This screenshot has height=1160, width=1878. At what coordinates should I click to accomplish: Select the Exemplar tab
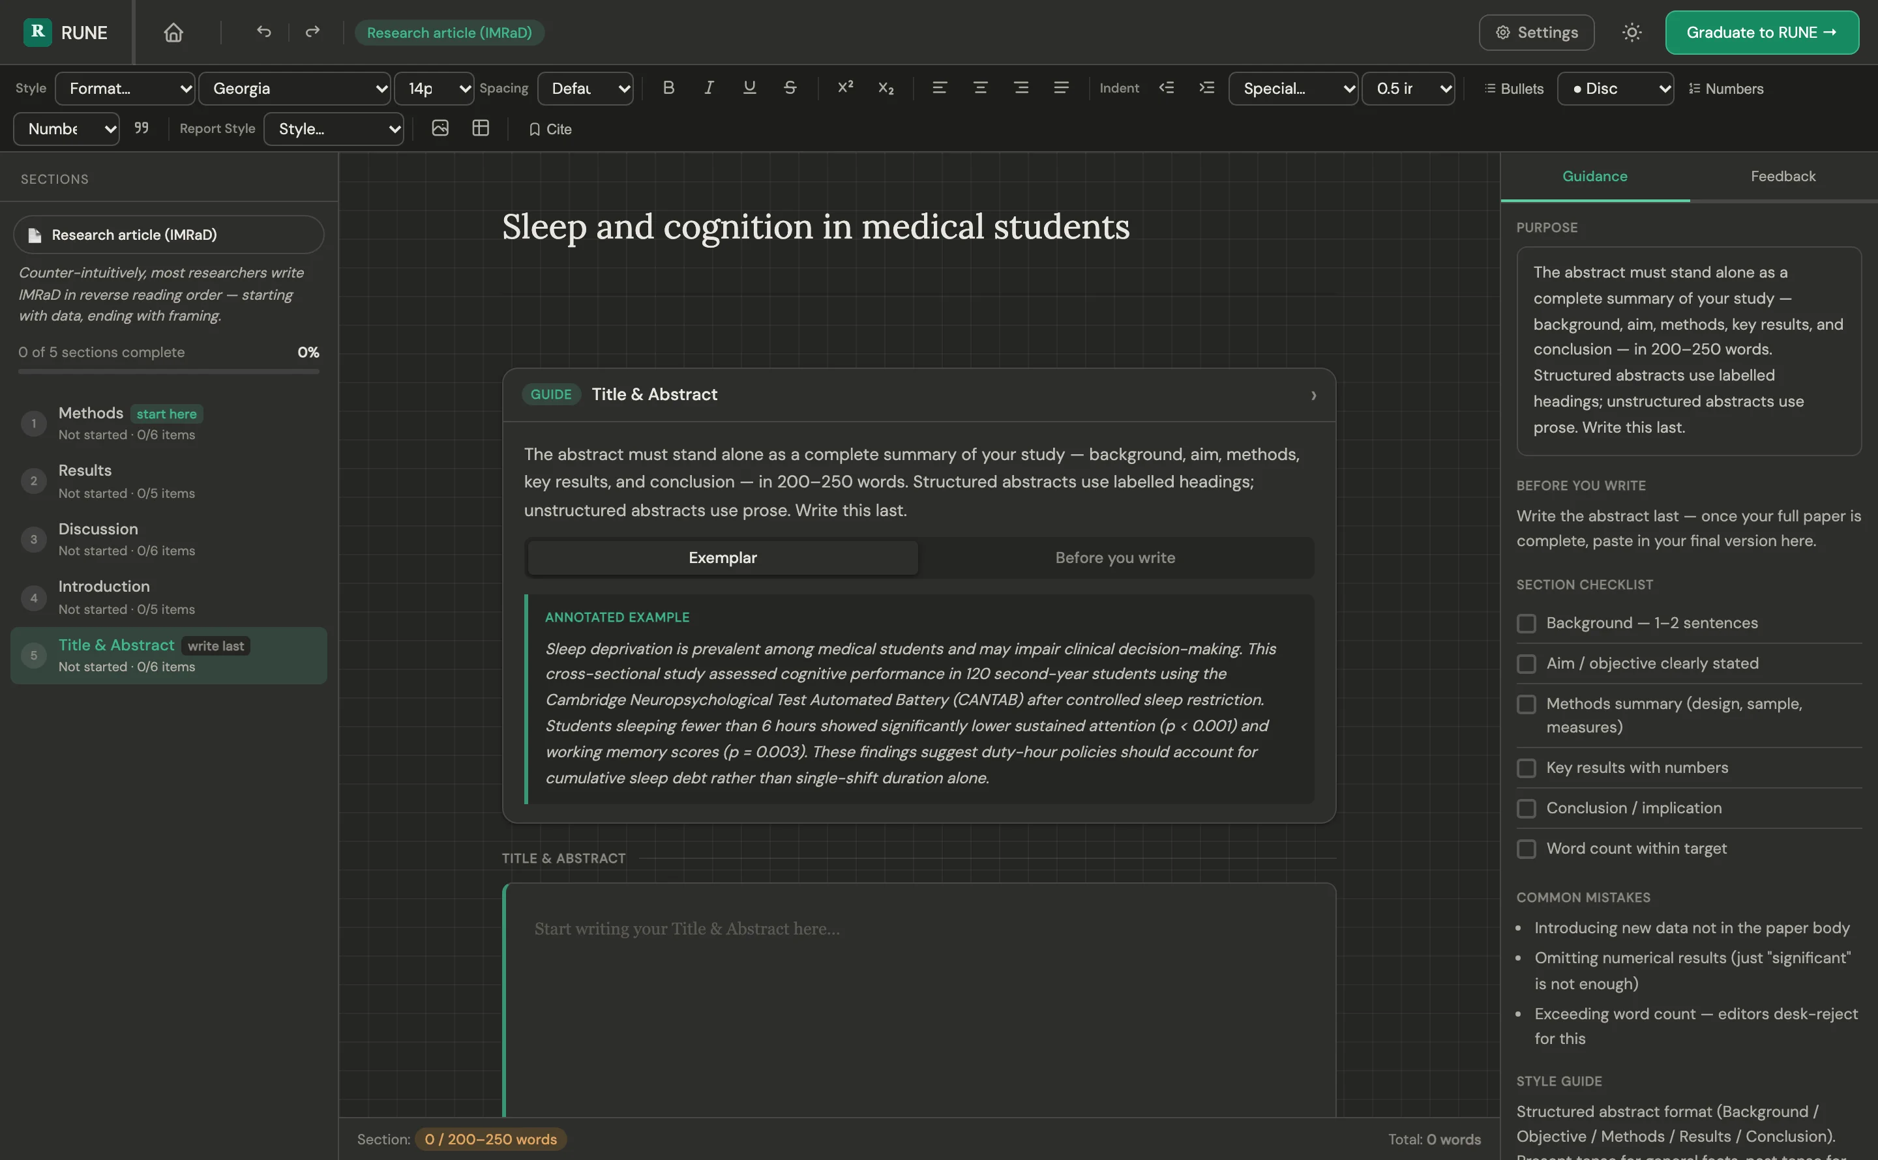coord(723,558)
